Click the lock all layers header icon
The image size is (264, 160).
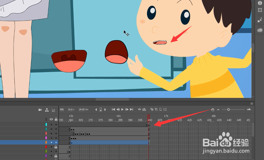[x=56, y=119]
